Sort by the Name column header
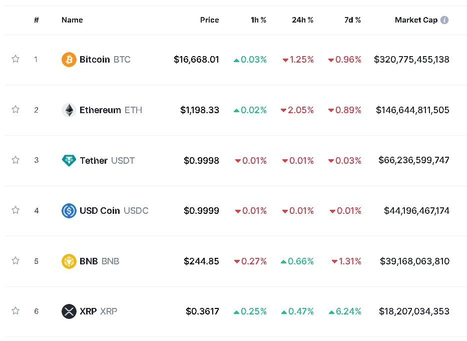This screenshot has width=467, height=341. click(x=72, y=20)
